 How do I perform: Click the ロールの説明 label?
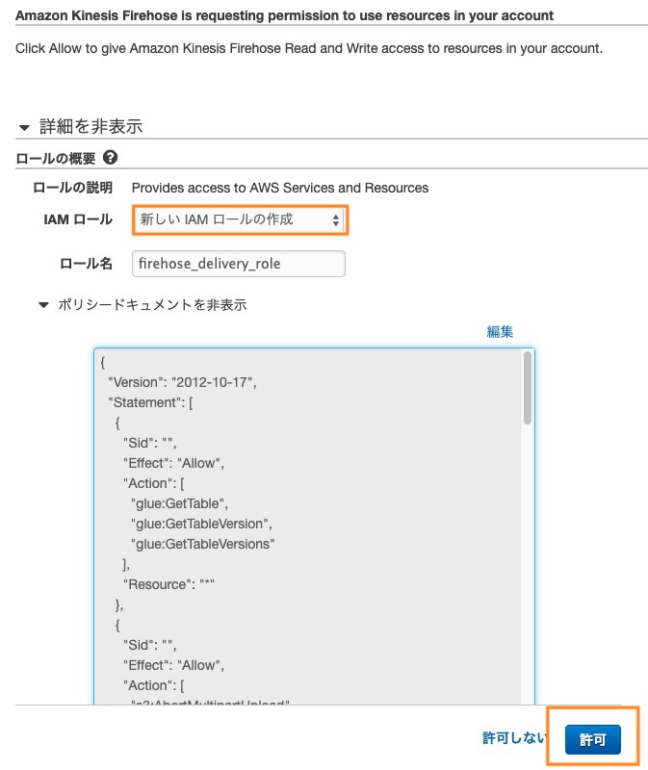tap(73, 188)
